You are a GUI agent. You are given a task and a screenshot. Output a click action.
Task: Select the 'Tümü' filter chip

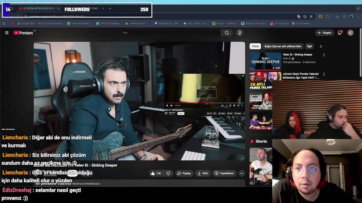pos(255,46)
